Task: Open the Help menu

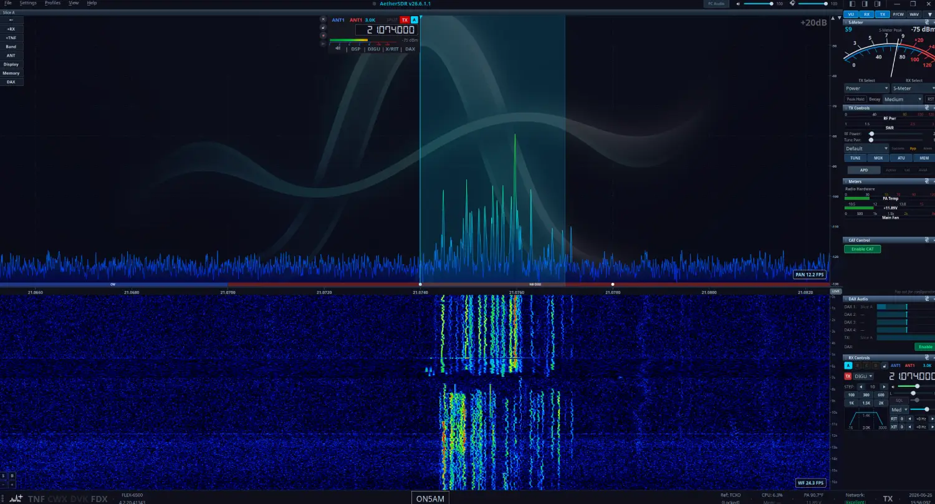Action: 92,3
